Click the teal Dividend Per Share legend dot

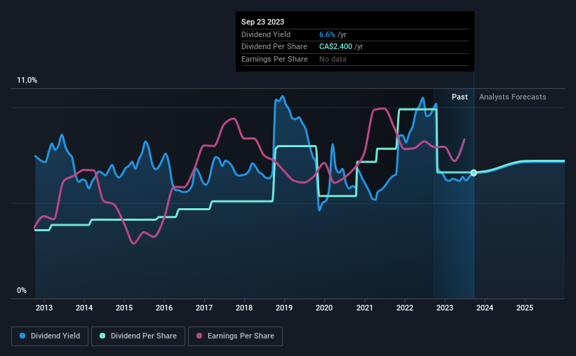102,336
